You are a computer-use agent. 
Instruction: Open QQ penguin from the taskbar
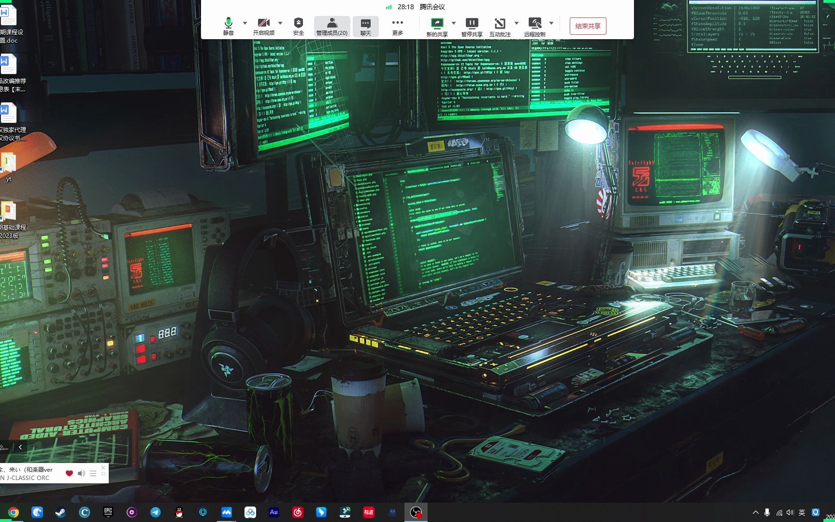pos(179,512)
